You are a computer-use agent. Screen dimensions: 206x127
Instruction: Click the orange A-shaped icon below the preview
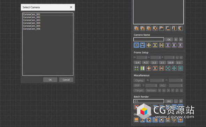(137, 28)
